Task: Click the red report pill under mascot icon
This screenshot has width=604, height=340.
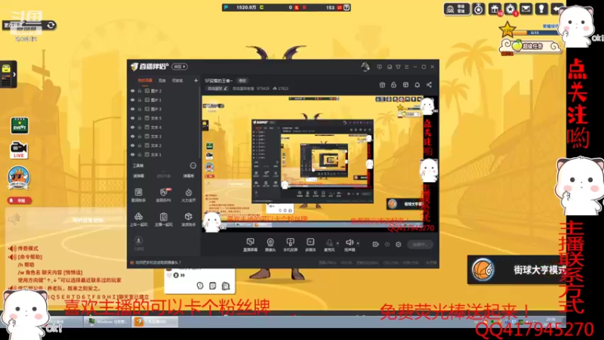Action: coord(20,200)
